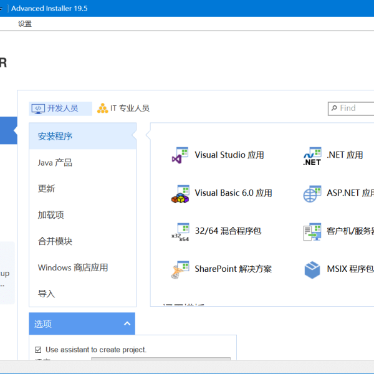Switch to the 开发人员 tab

click(60, 108)
